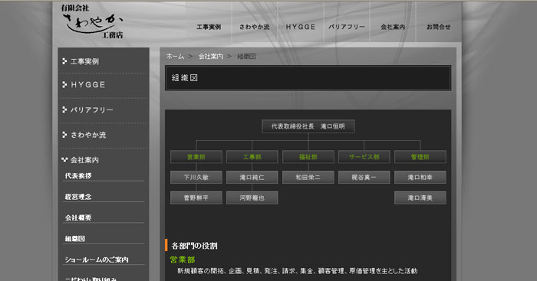Open ショールームのご案内 sidebar link
This screenshot has height=281, width=537.
tap(97, 260)
